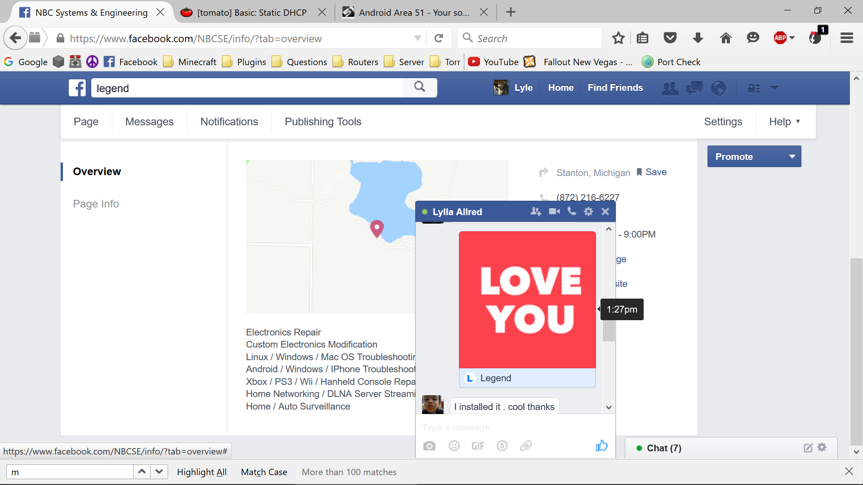Start voice call in chat window

click(572, 211)
